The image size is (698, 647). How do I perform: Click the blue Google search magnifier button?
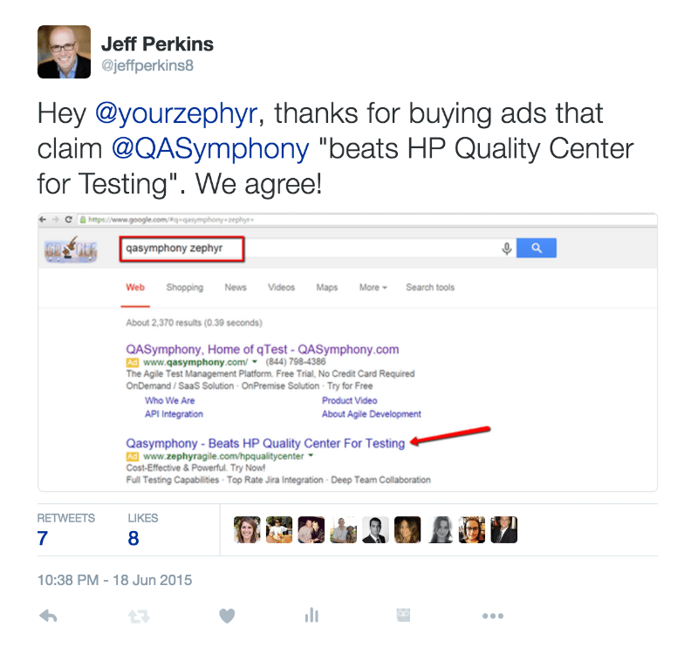[x=536, y=248]
